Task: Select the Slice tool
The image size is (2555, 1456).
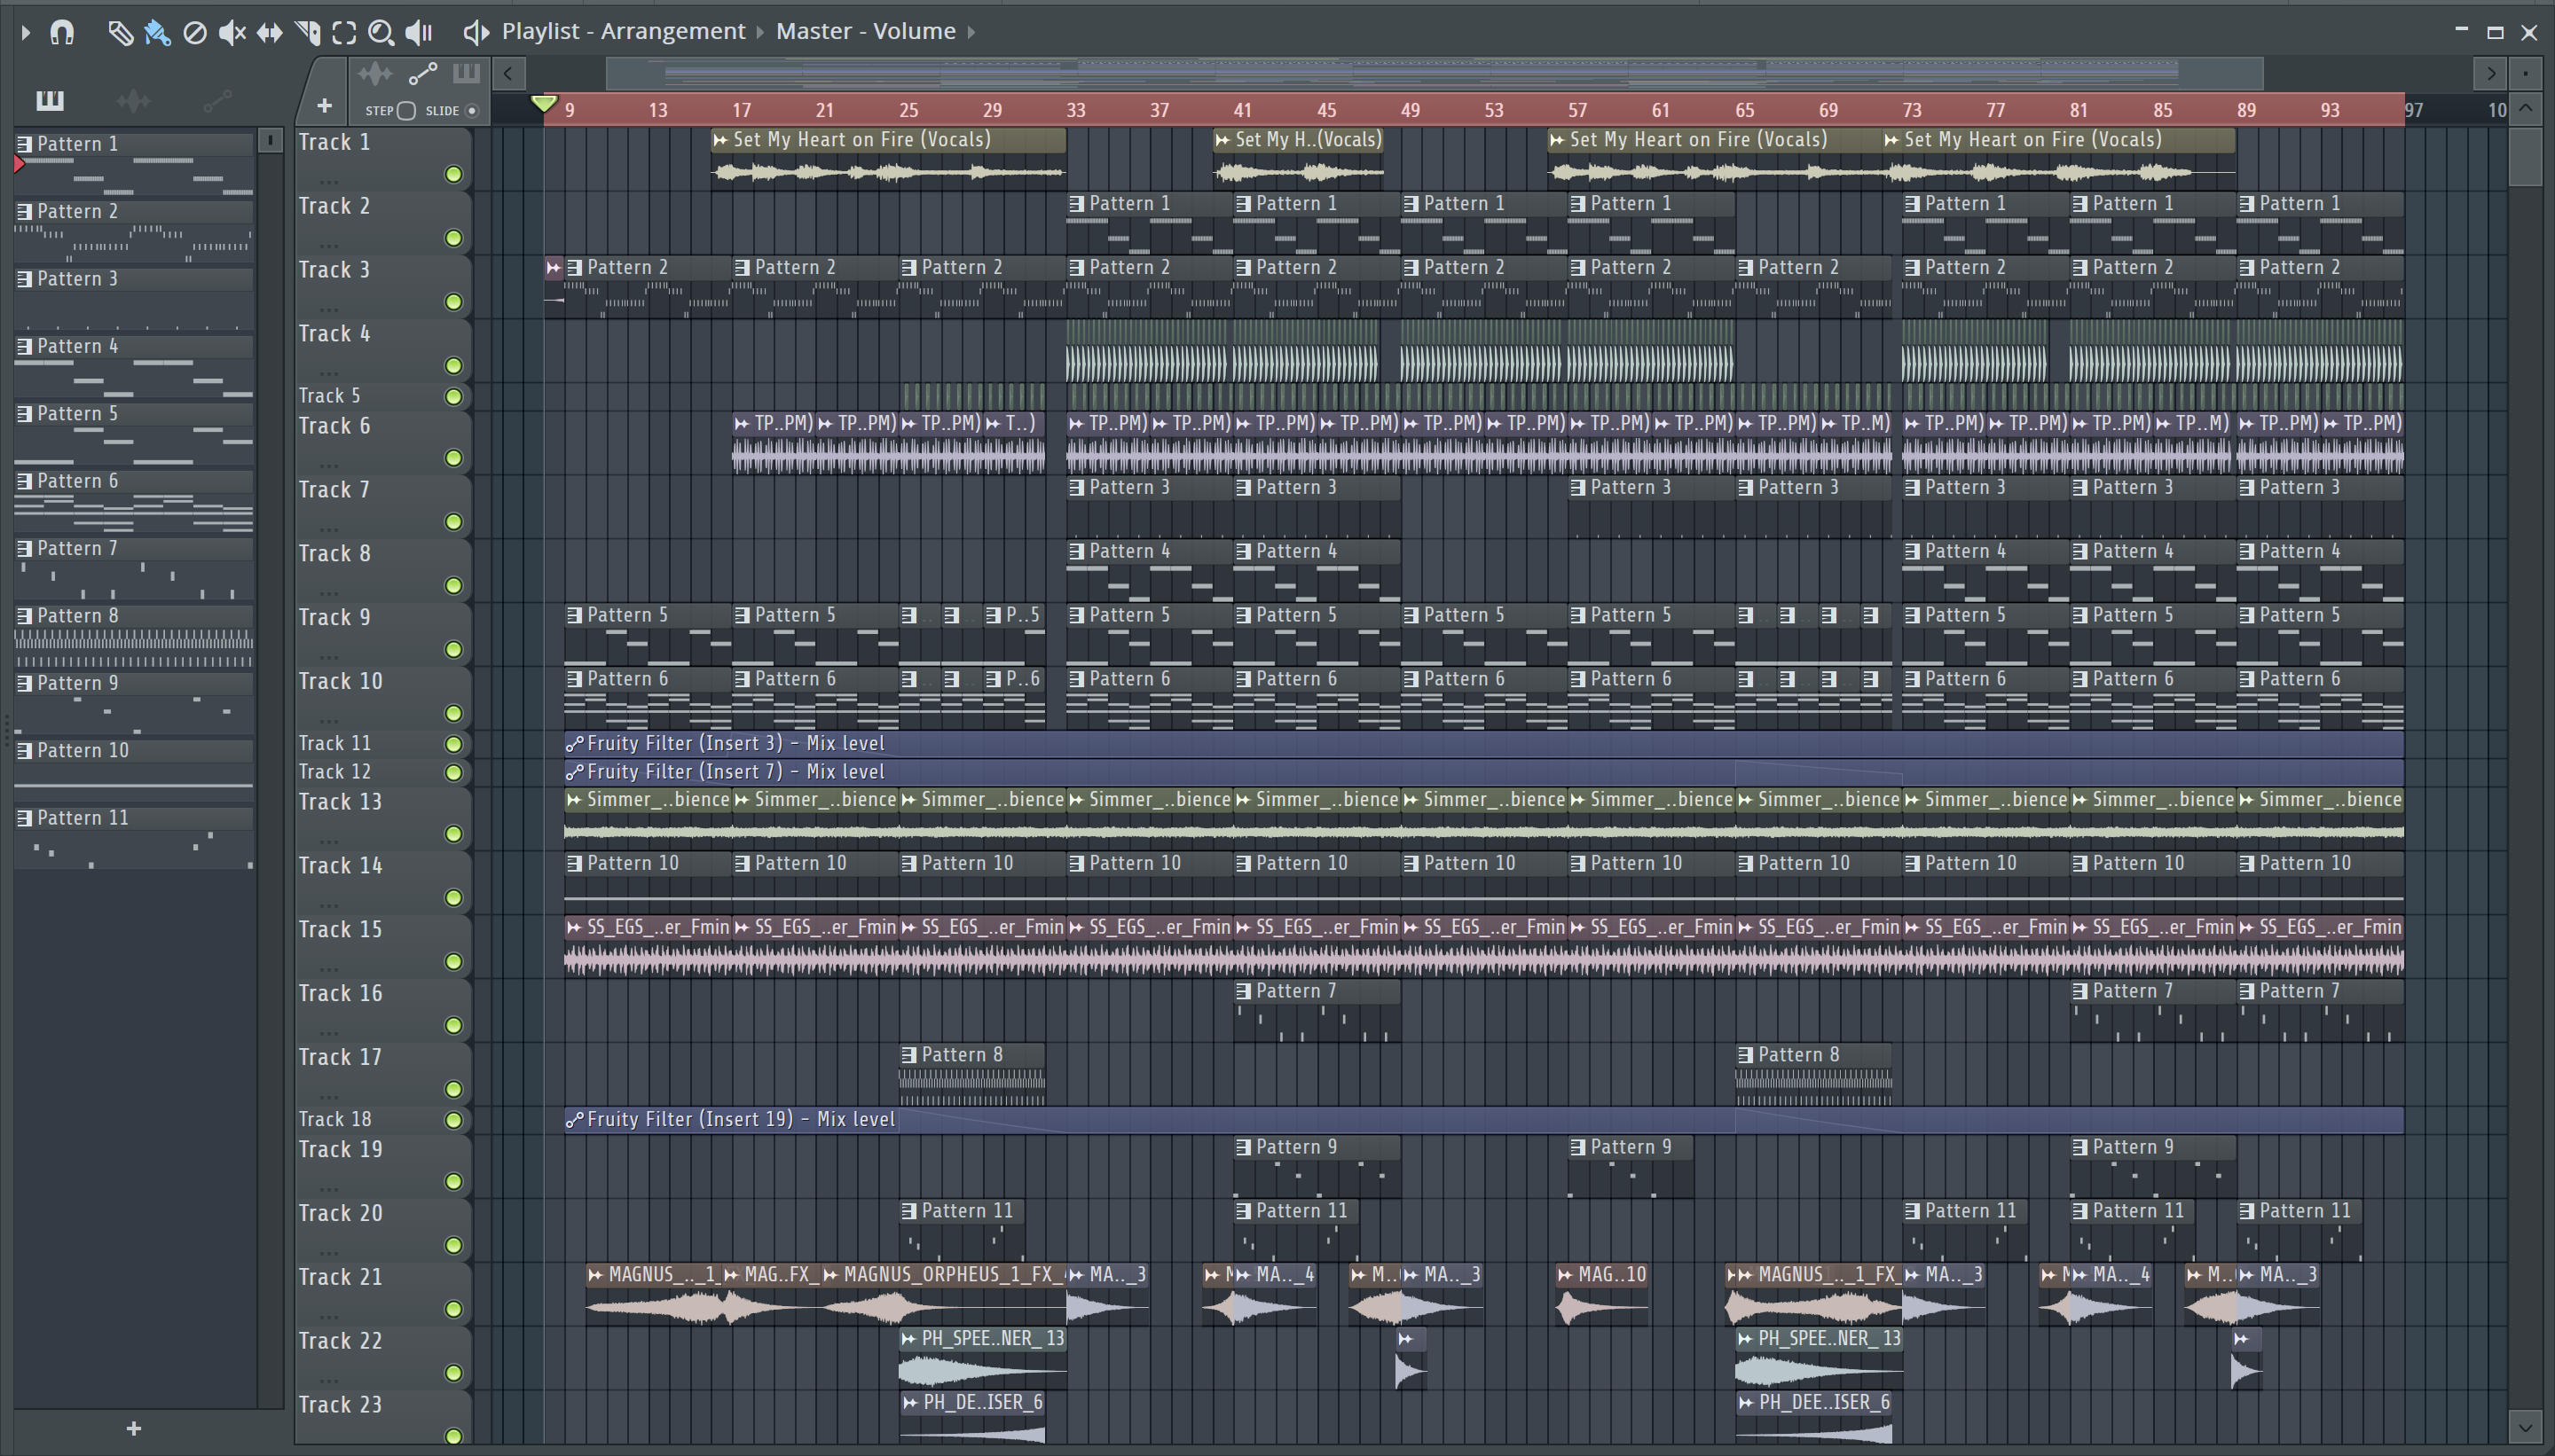Action: pyautogui.click(x=307, y=33)
